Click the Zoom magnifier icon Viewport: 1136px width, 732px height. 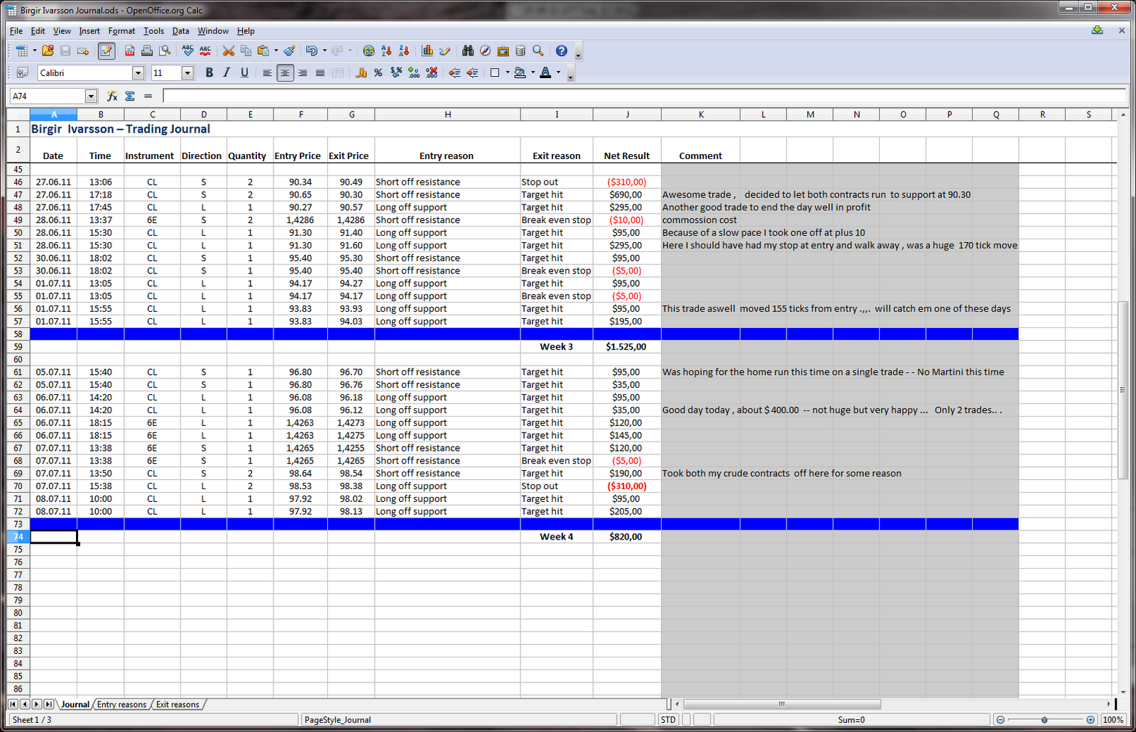point(538,50)
